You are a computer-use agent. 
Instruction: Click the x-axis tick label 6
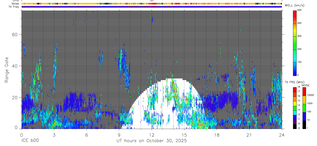point(86,135)
